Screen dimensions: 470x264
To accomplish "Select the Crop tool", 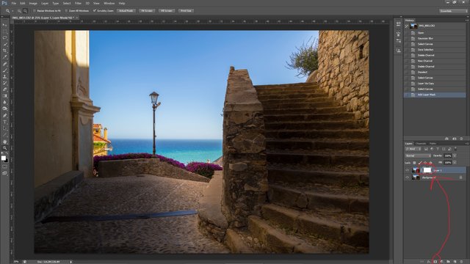I will pos(4,51).
